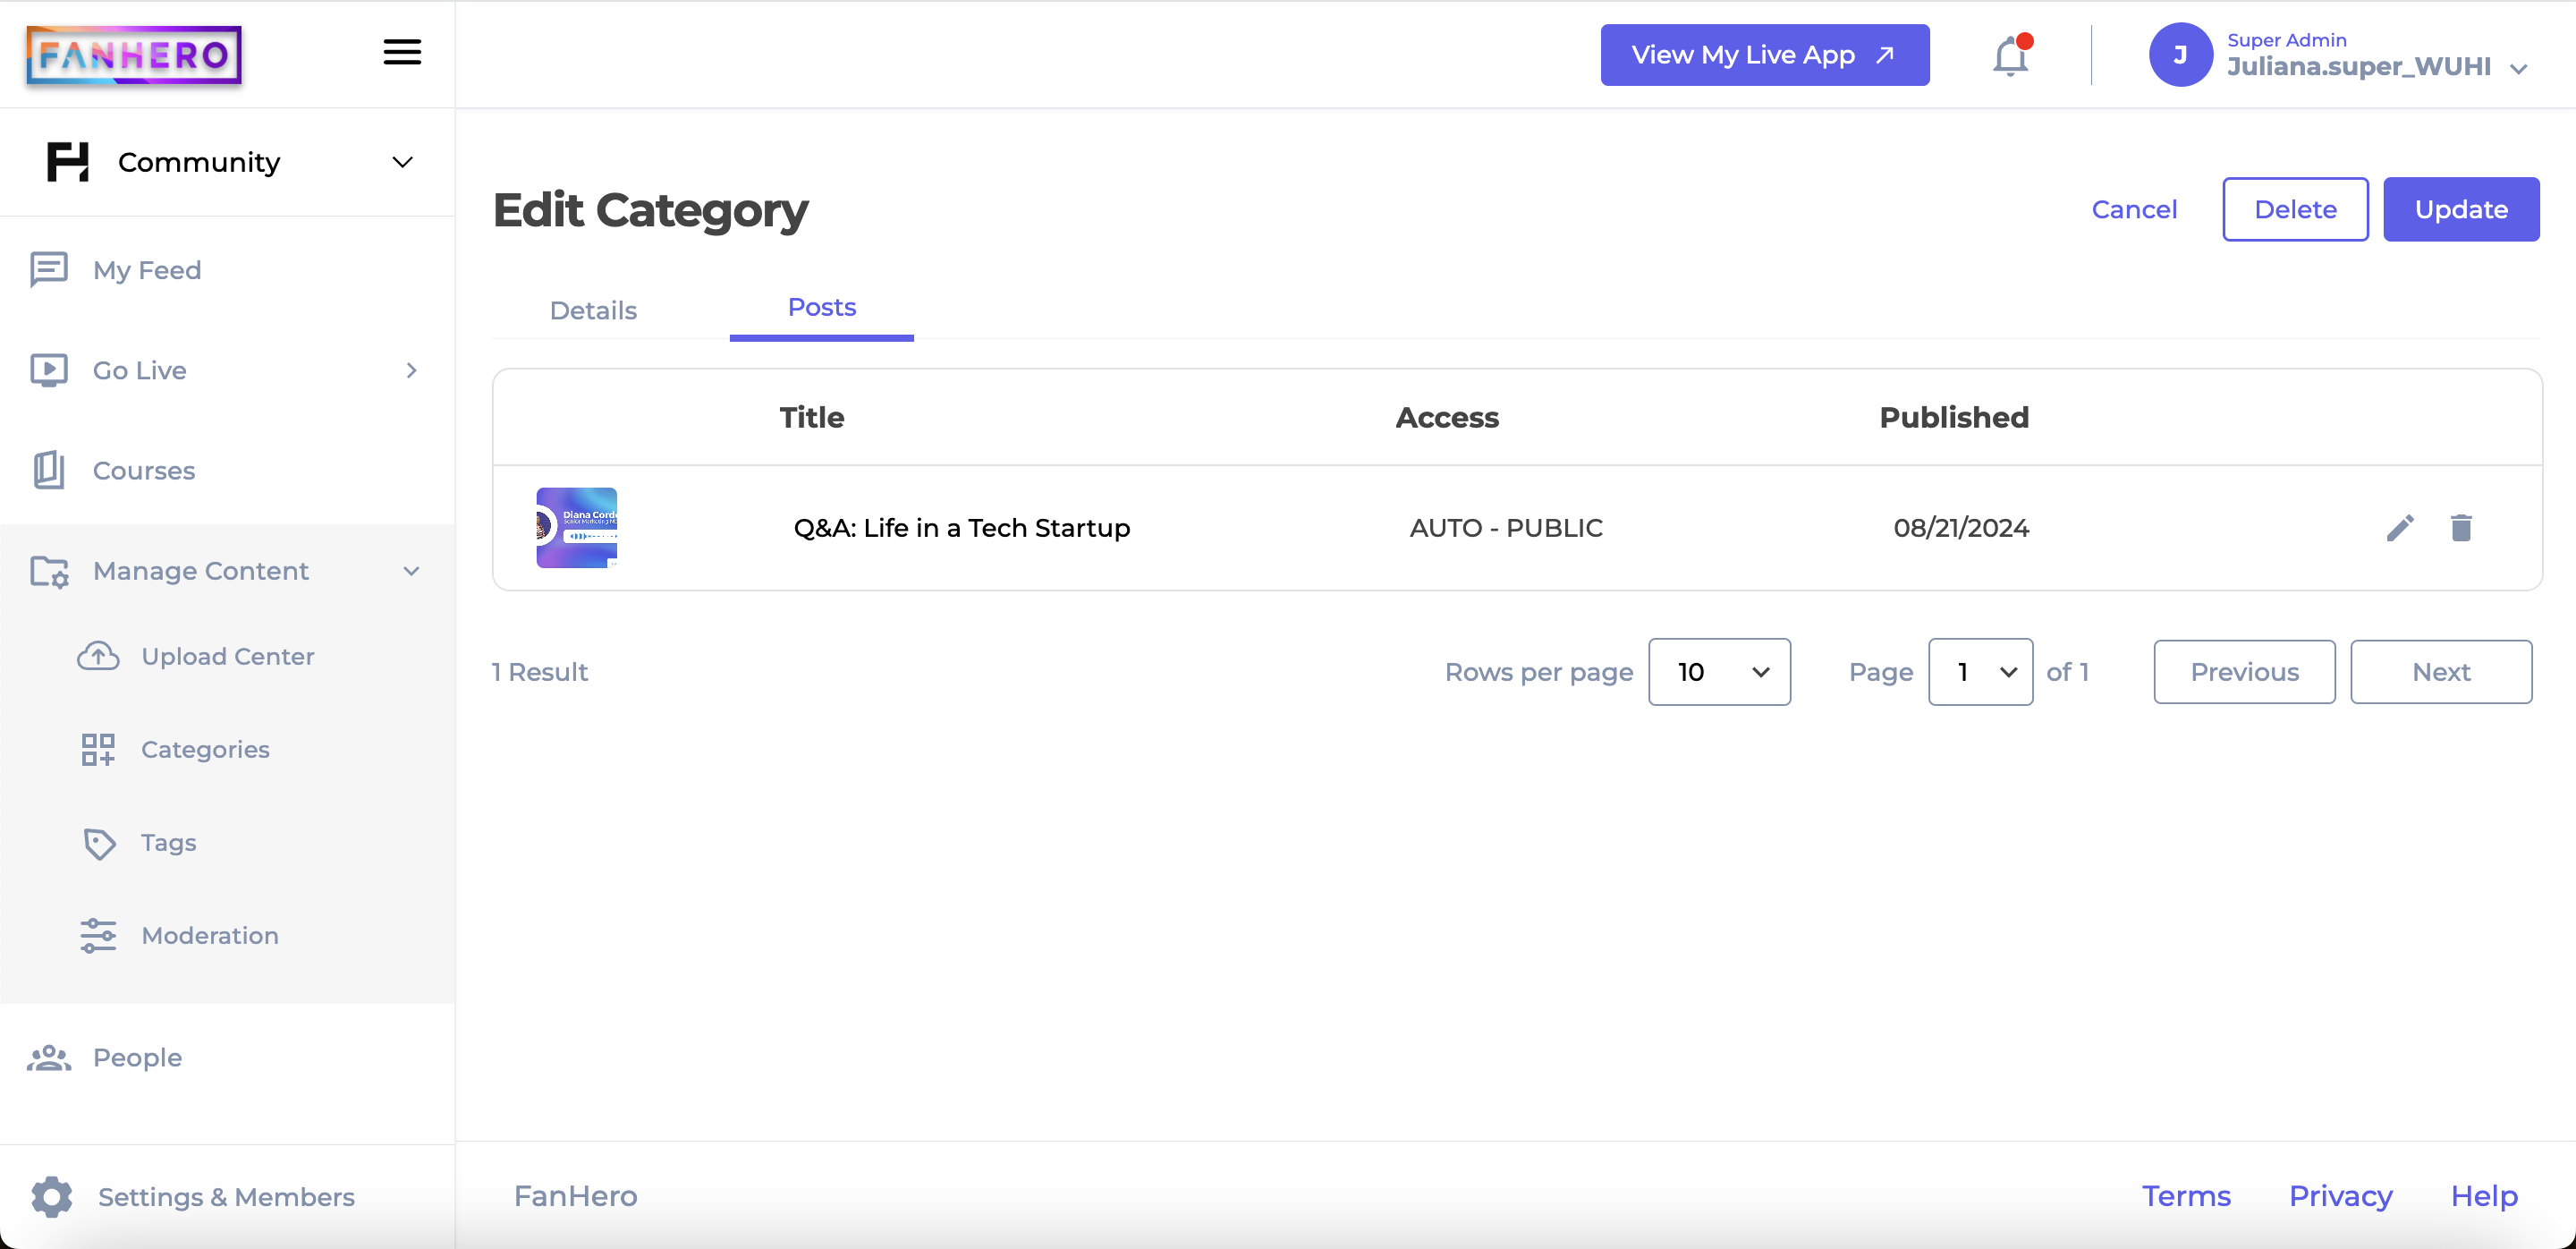The image size is (2576, 1249).
Task: Select the Posts tab
Action: pos(821,307)
